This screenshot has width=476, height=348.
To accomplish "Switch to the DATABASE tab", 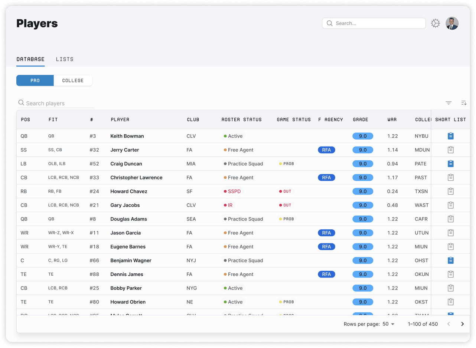I will click(x=30, y=59).
